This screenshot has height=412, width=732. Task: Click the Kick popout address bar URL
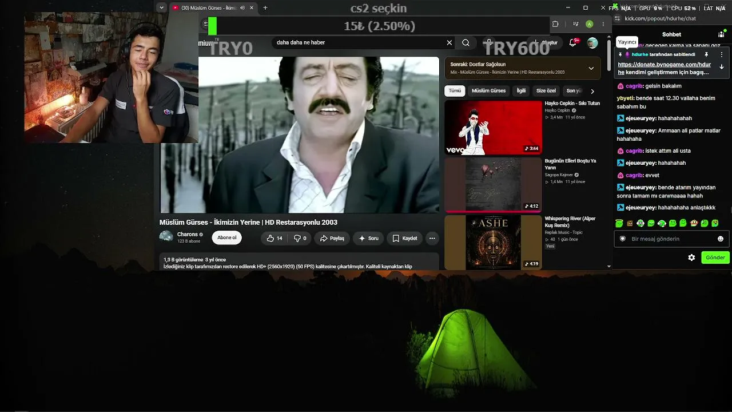tap(660, 18)
